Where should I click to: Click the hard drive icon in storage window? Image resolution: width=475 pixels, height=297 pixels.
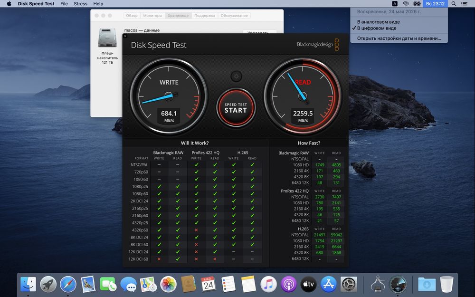(x=107, y=38)
